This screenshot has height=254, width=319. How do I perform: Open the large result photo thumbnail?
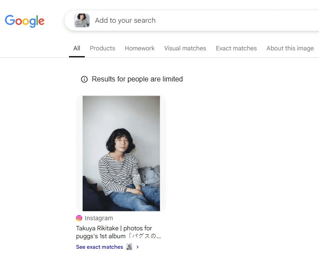click(121, 153)
